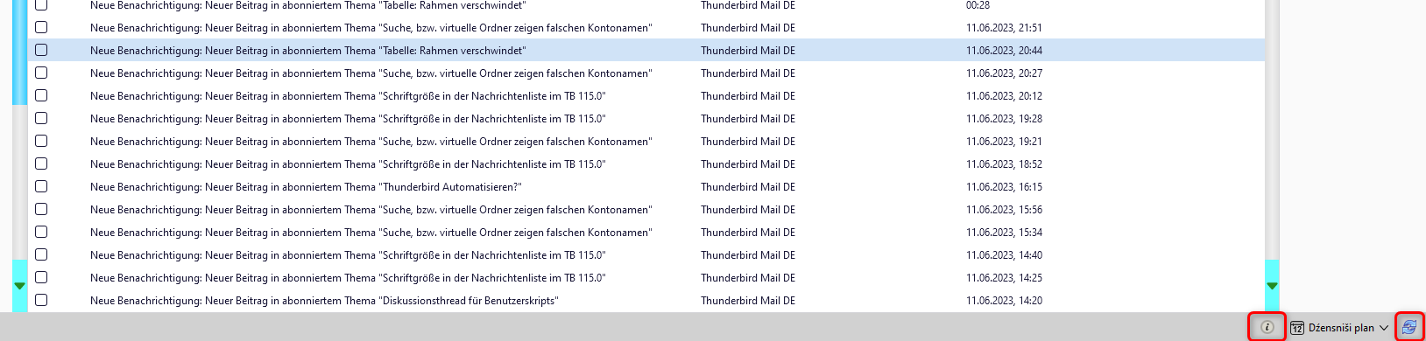The image size is (1426, 341).
Task: Open the Dźensniši plan dropdown
Action: [1339, 328]
